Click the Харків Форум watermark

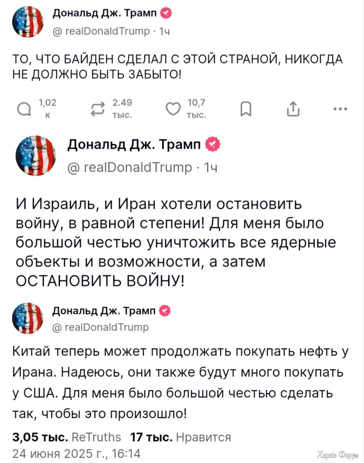(x=337, y=455)
